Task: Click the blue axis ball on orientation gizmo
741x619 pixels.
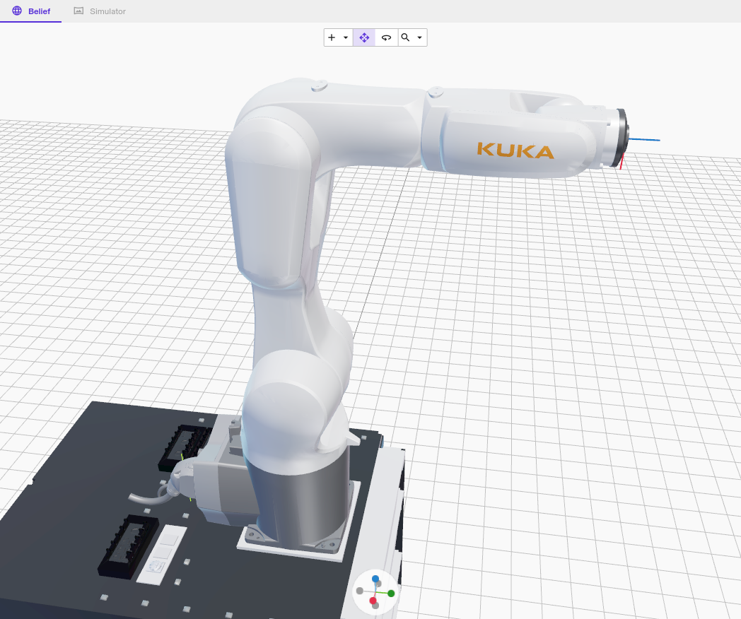Action: pyautogui.click(x=375, y=579)
